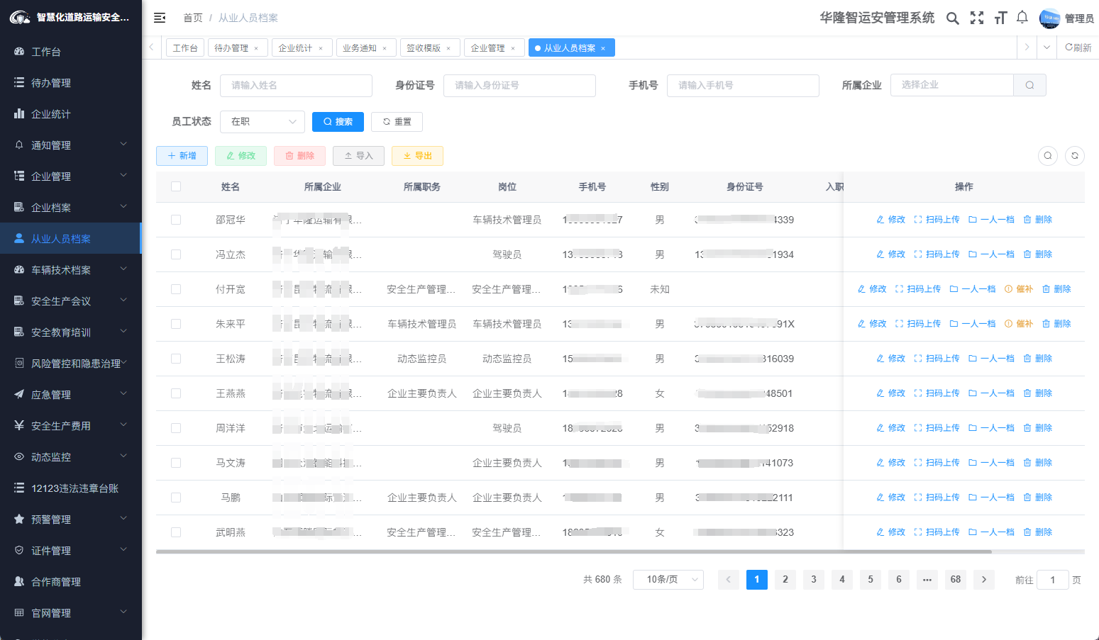Click the 姓名 input field

click(x=296, y=85)
